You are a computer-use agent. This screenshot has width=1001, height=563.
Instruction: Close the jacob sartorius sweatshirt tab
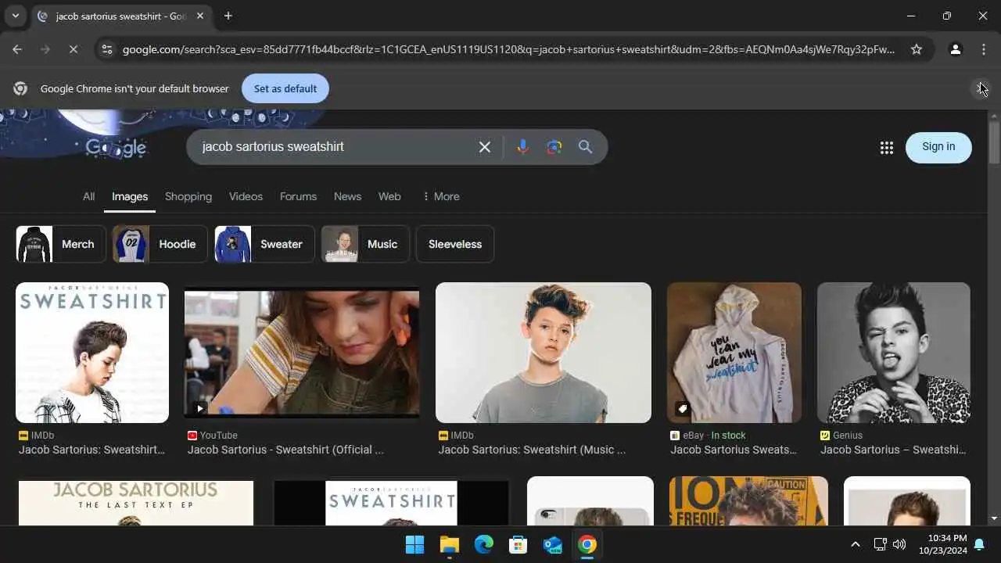[x=200, y=16]
